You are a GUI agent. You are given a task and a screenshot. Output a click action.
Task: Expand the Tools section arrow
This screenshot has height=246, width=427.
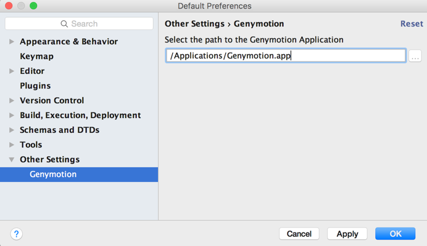12,145
